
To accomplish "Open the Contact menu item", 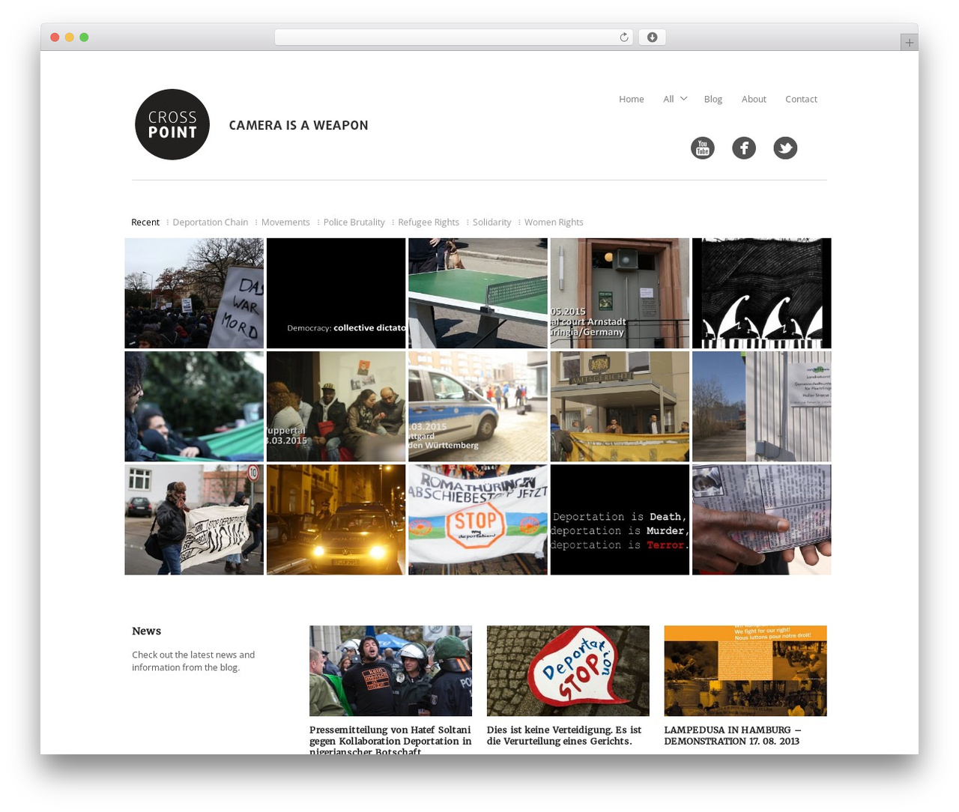I will coord(801,99).
